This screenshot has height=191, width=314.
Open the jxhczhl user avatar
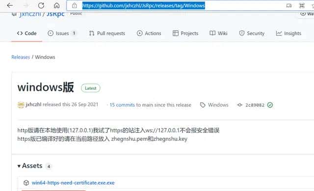point(21,105)
